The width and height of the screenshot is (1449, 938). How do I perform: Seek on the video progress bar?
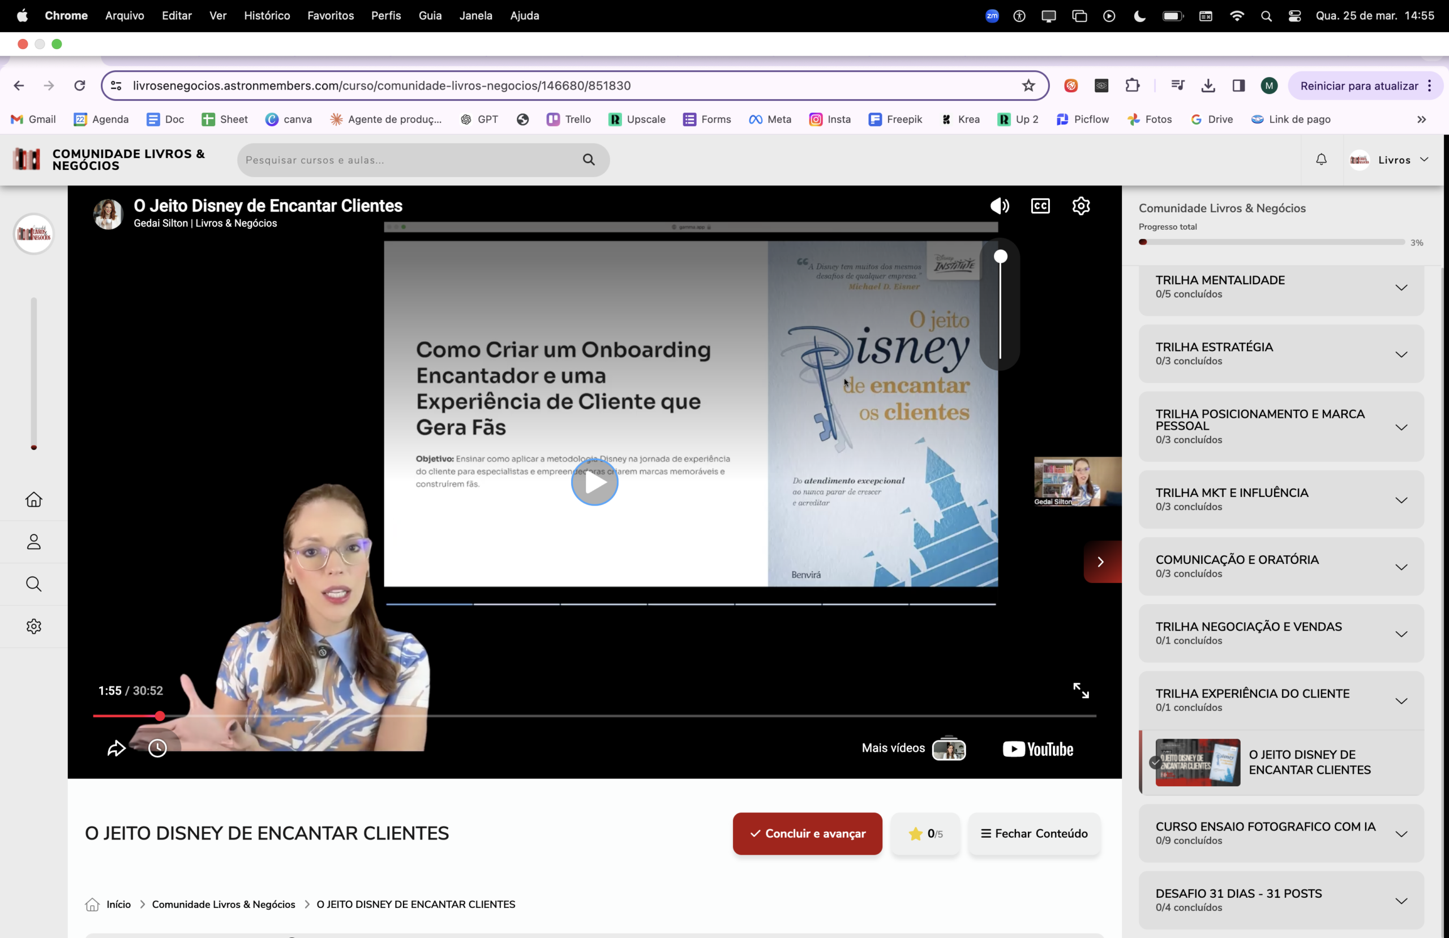pyautogui.click(x=594, y=716)
